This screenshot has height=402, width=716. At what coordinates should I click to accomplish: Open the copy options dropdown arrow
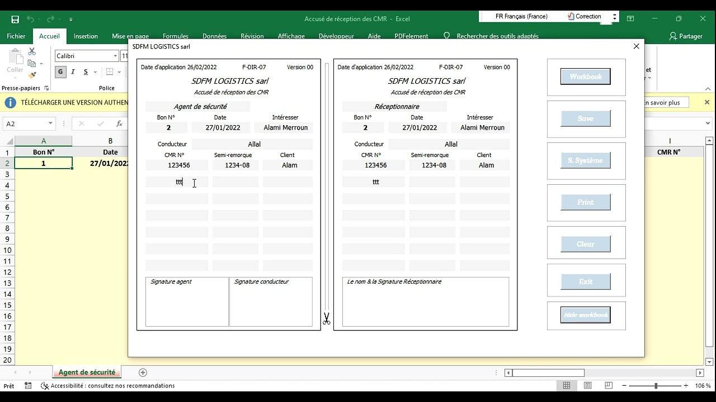click(41, 64)
